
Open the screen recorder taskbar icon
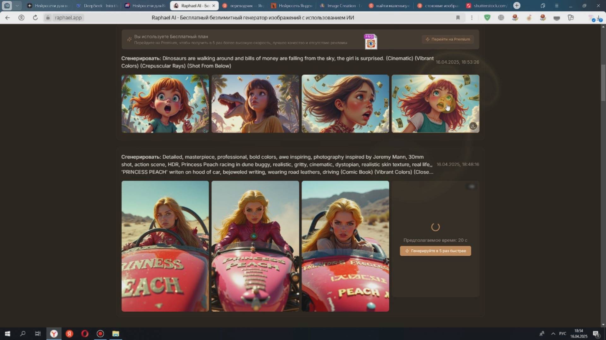coord(100,334)
